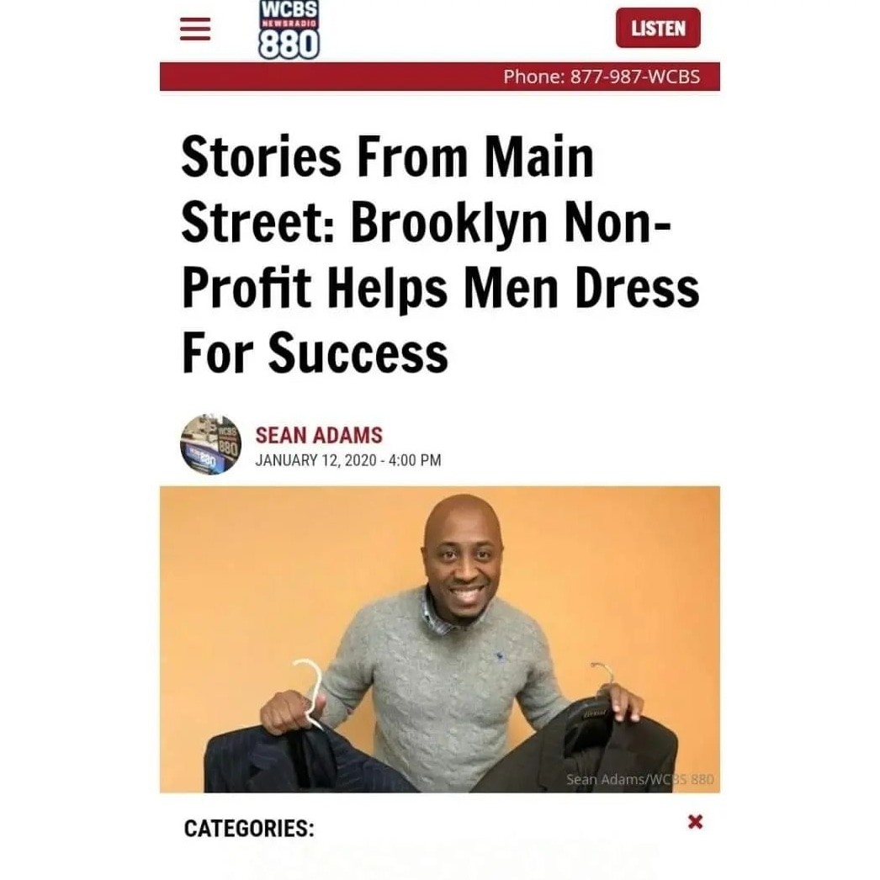Click the WCBS Newsradio 880 logo

pyautogui.click(x=289, y=29)
